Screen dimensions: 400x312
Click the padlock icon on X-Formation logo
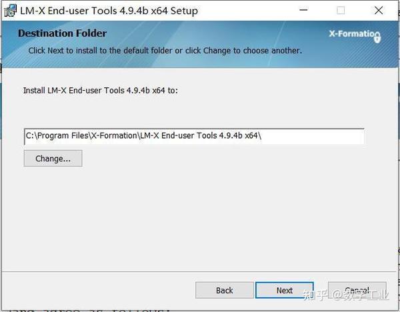click(x=377, y=38)
